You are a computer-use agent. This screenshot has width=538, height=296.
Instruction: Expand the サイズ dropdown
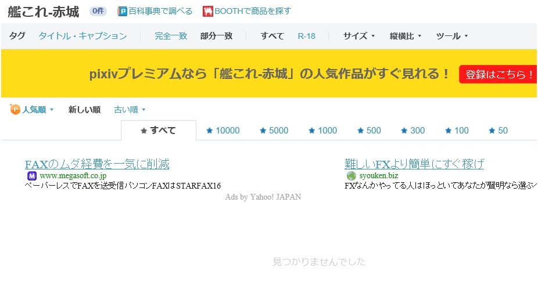[358, 36]
